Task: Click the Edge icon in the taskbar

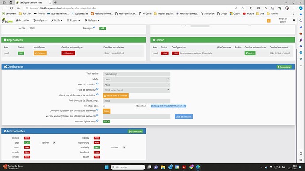Action: pos(198,167)
